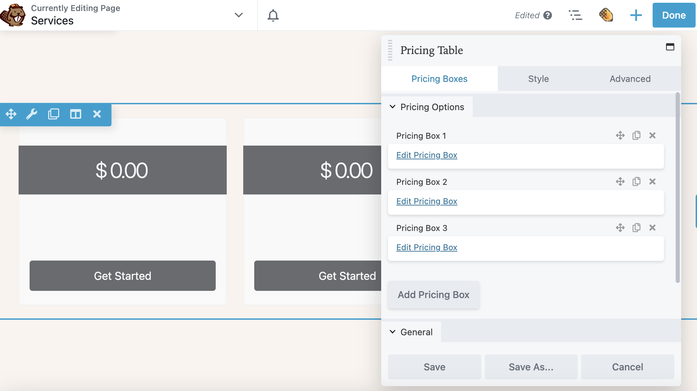Click the duplicate icon for Pricing Box 1
The width and height of the screenshot is (697, 391).
[636, 135]
